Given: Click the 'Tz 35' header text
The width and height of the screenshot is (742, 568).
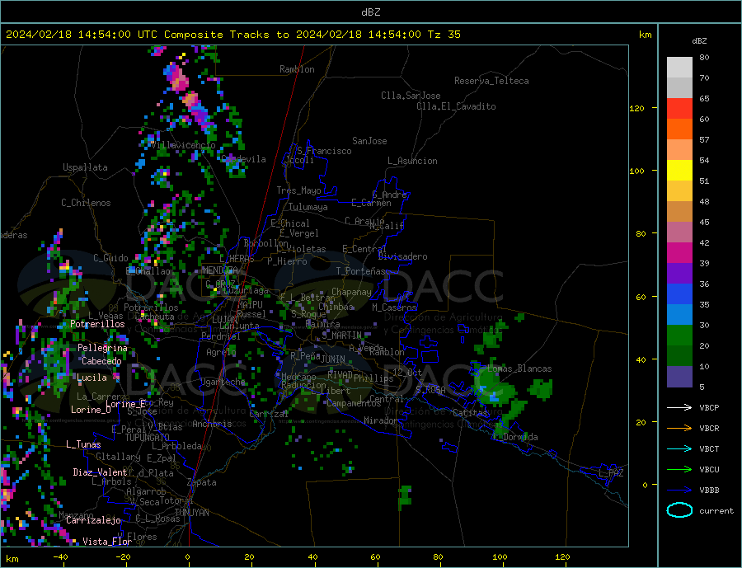Looking at the screenshot, I should (x=444, y=35).
